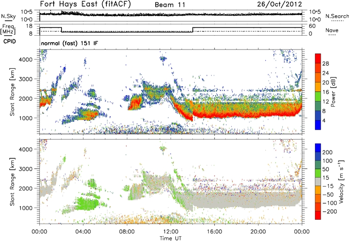
Task: Click the '4' power colorbar tick
Action: tap(324, 120)
